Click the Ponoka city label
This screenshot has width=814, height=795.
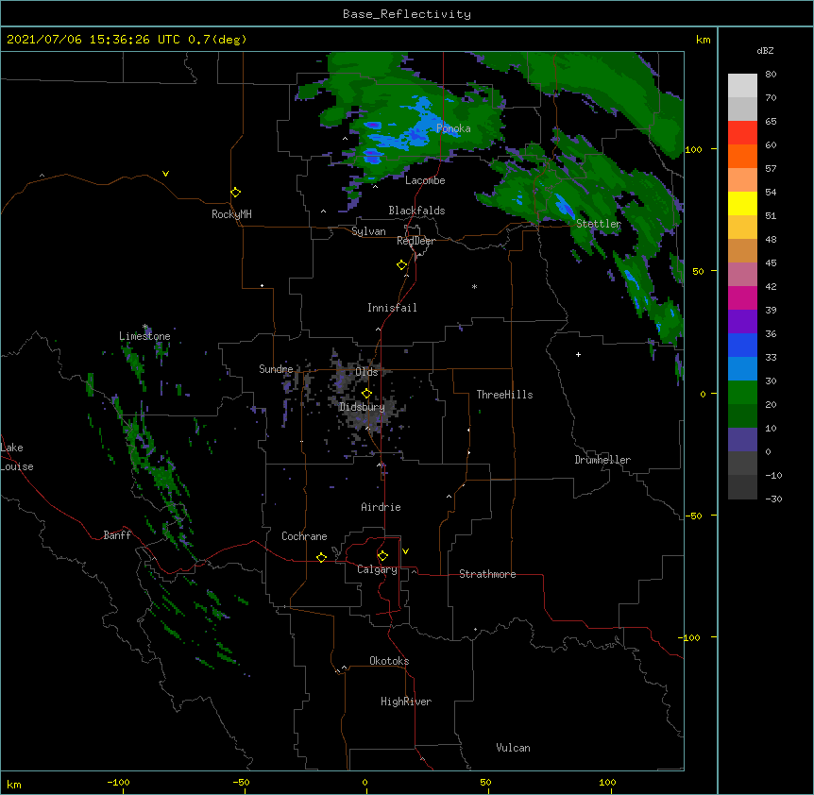click(x=453, y=128)
